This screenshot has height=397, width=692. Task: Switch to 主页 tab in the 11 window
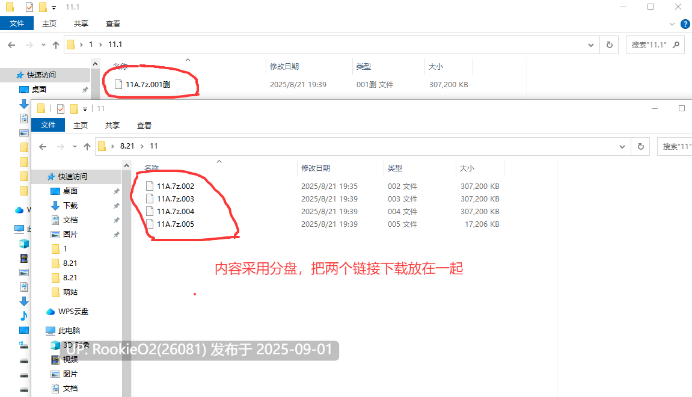(81, 125)
